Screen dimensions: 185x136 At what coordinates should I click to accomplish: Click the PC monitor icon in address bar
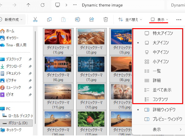click(x=58, y=5)
